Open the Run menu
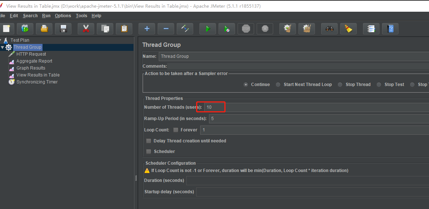The width and height of the screenshot is (429, 209). (46, 16)
